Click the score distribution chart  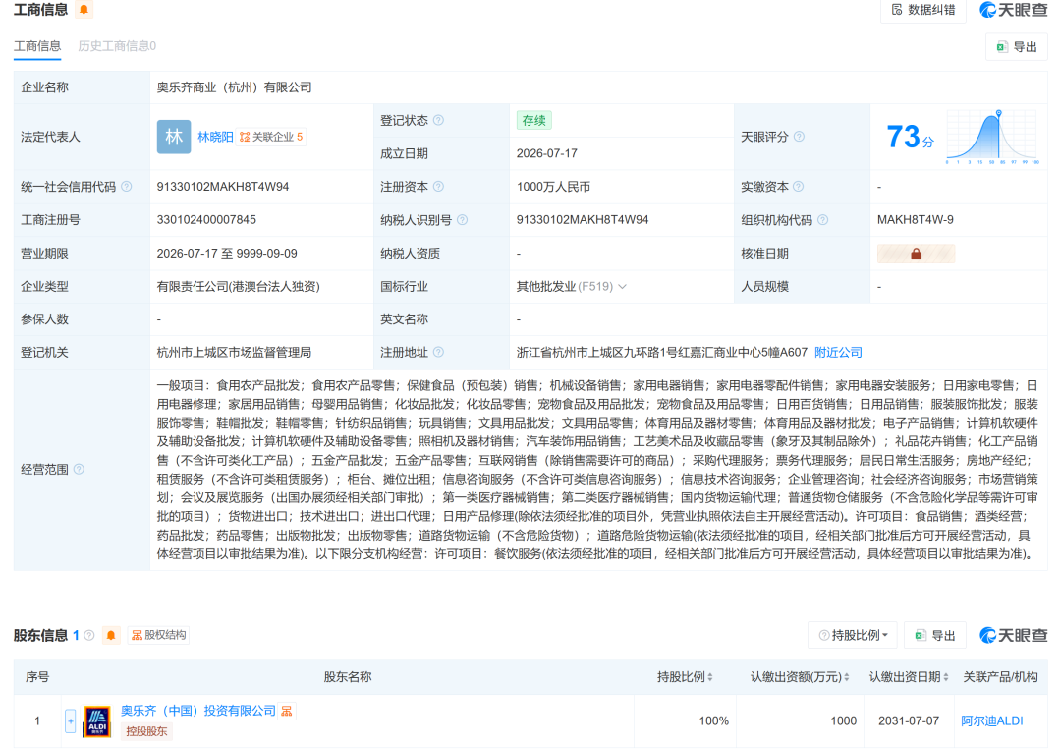(992, 137)
